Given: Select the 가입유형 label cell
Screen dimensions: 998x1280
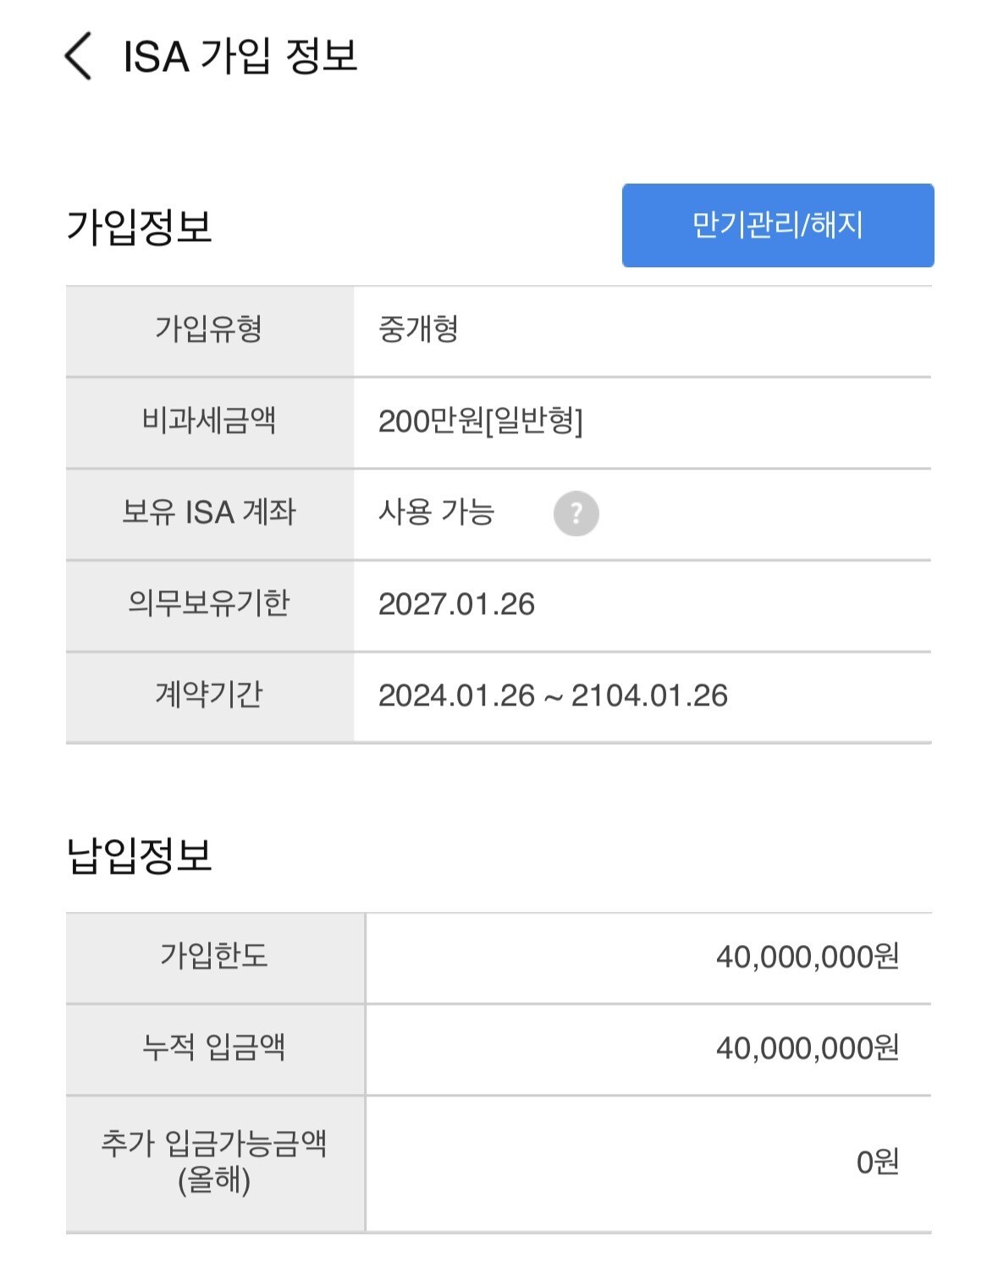Looking at the screenshot, I should pyautogui.click(x=209, y=331).
